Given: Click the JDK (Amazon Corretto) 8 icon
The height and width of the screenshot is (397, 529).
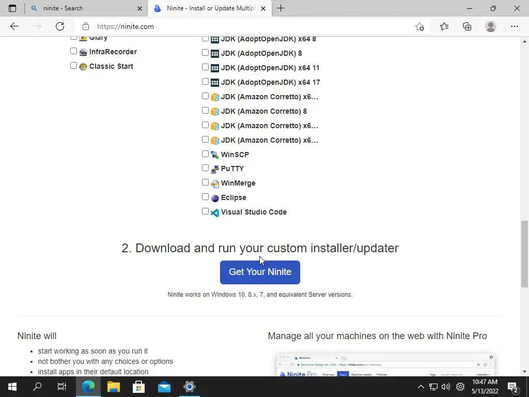Looking at the screenshot, I should [215, 112].
